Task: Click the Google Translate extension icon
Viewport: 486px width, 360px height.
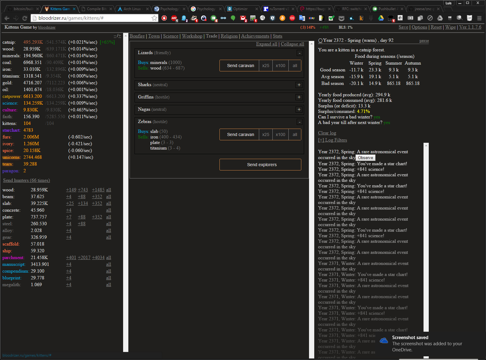Action: [x=302, y=18]
